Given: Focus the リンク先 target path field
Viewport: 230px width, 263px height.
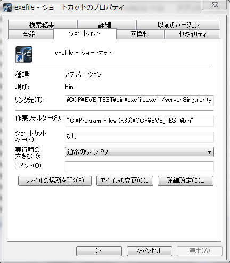Looking at the screenshot, I should click(139, 100).
